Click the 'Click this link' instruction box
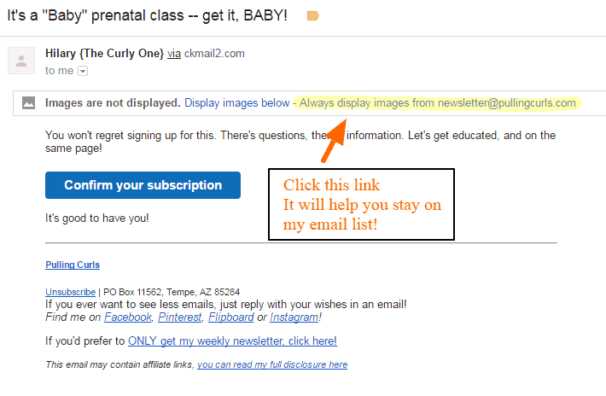The width and height of the screenshot is (606, 396). coord(361,204)
